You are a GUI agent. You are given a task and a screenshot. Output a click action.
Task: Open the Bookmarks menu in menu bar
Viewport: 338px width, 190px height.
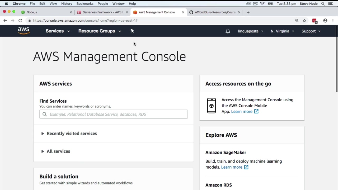[x=85, y=4]
